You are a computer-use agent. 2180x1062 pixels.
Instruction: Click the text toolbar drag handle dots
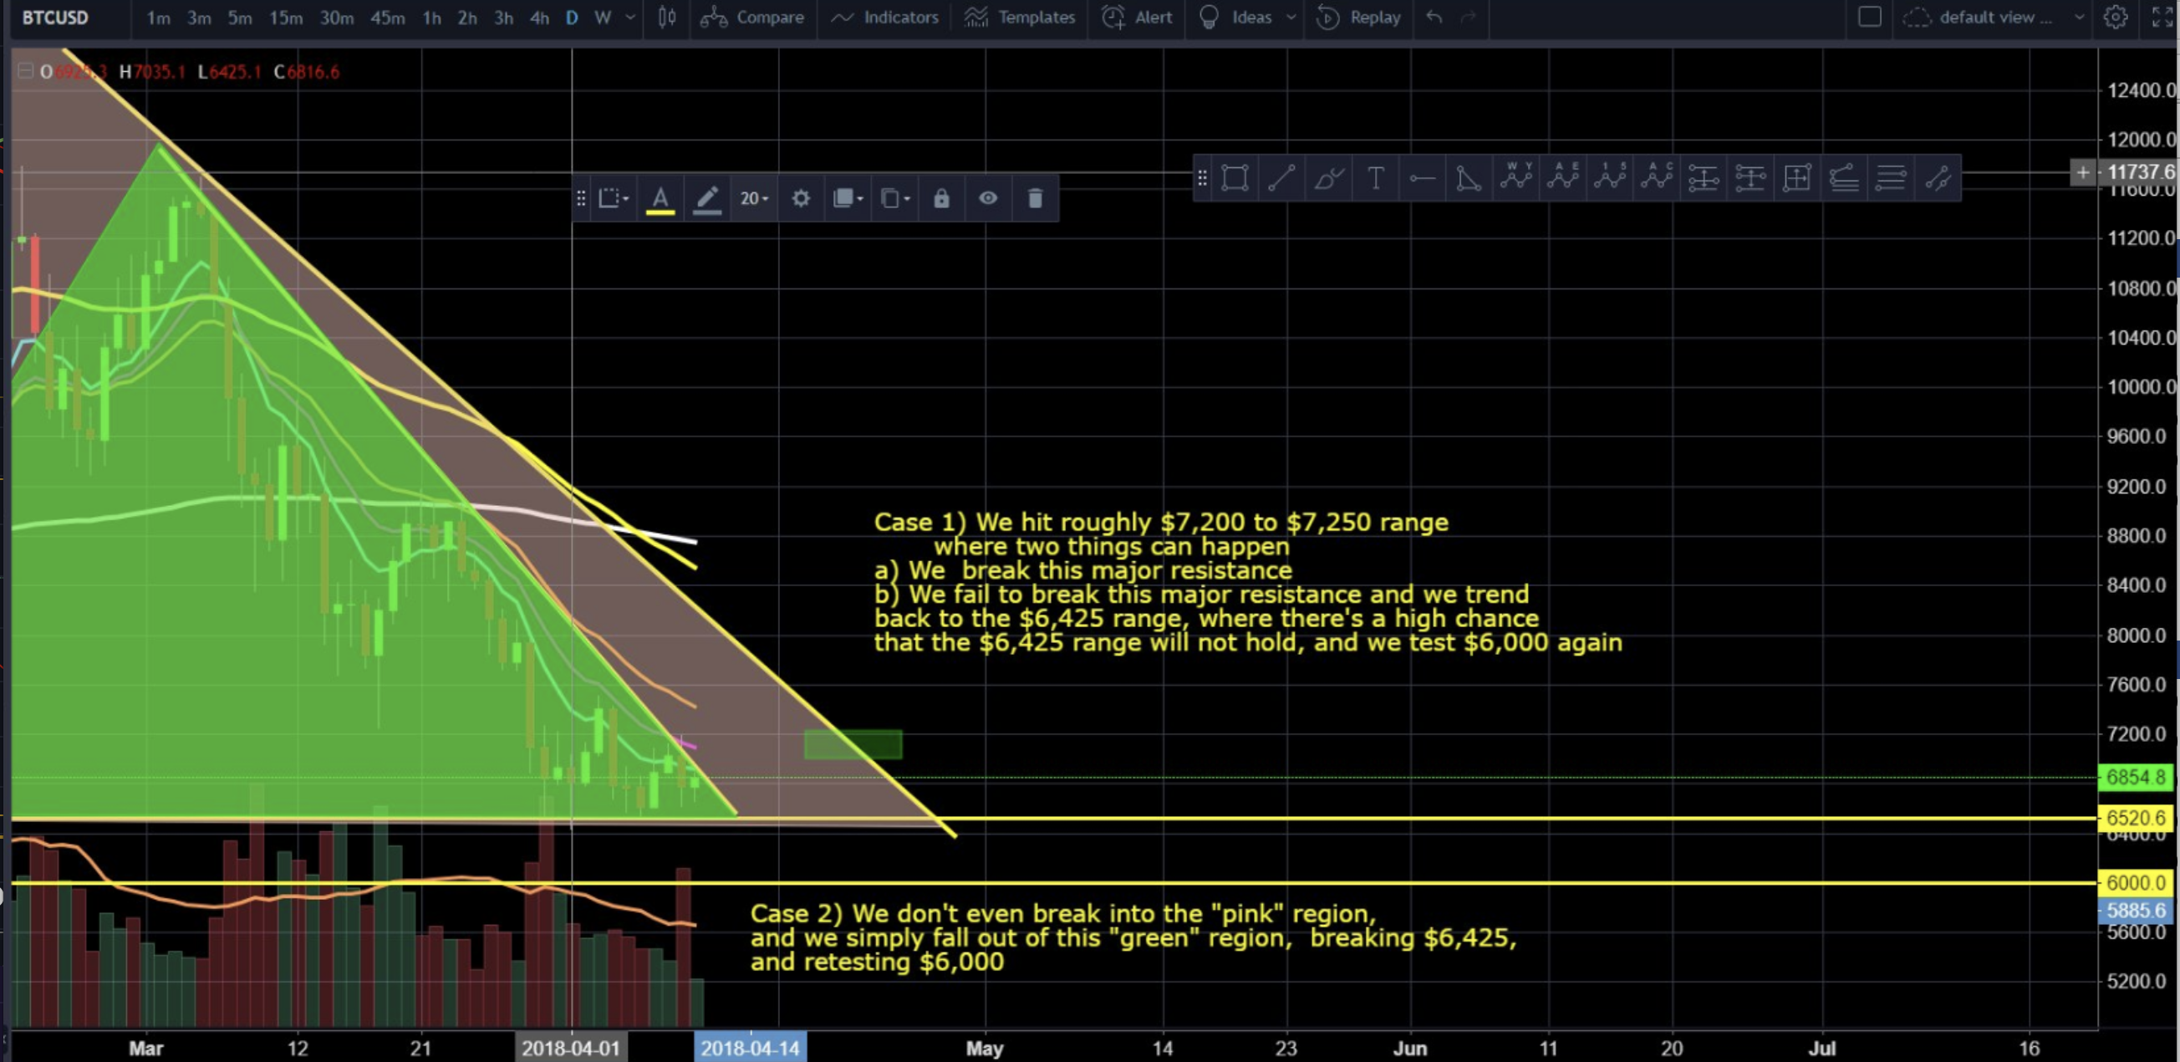point(581,199)
